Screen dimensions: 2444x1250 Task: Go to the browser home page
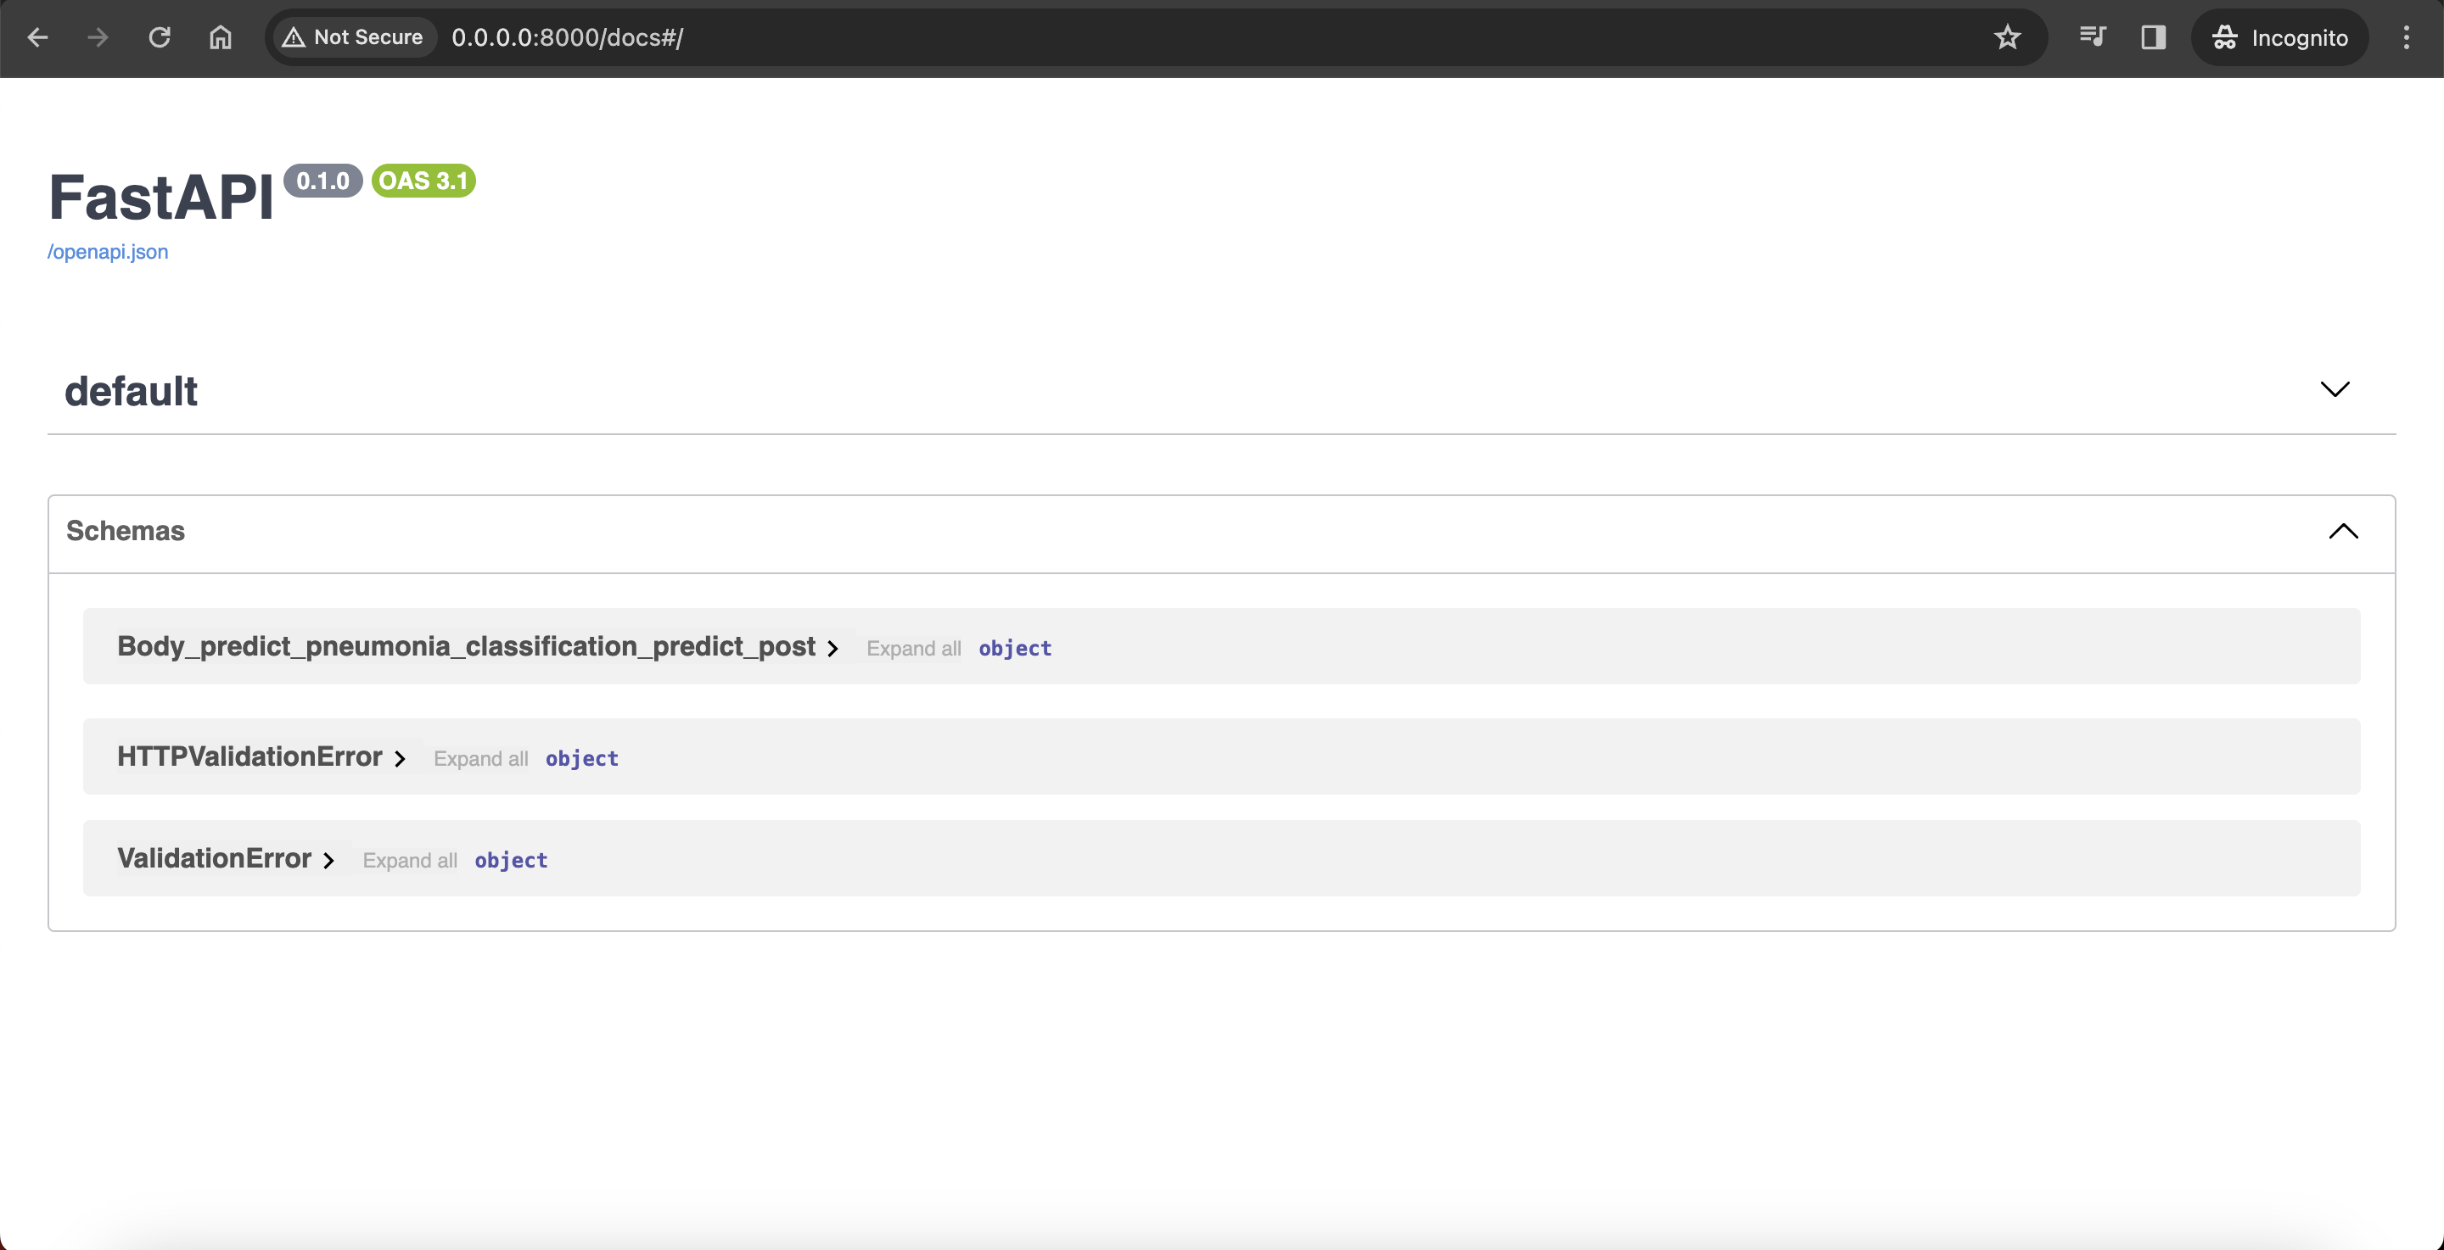pyautogui.click(x=220, y=37)
